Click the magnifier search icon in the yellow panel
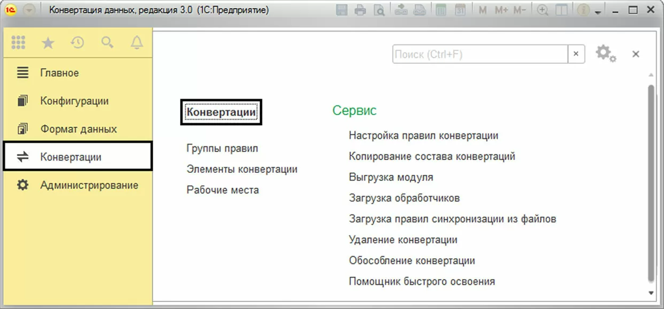Screen dimensions: 664x309 pyautogui.click(x=107, y=43)
